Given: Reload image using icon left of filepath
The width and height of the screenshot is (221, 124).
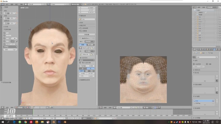Looking at the screenshot, I should coord(80,54).
